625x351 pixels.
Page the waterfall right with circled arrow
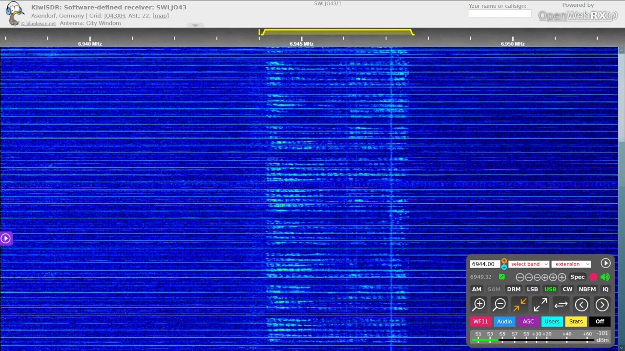(x=602, y=305)
